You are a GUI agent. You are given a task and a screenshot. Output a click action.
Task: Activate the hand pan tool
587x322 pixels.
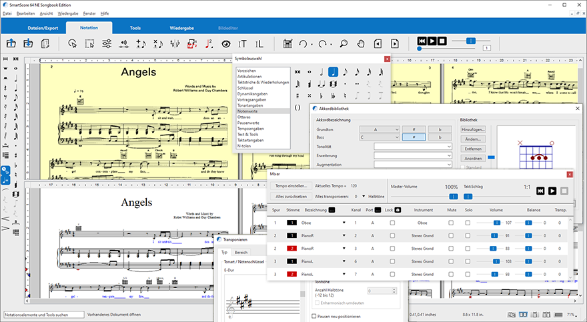(x=360, y=44)
